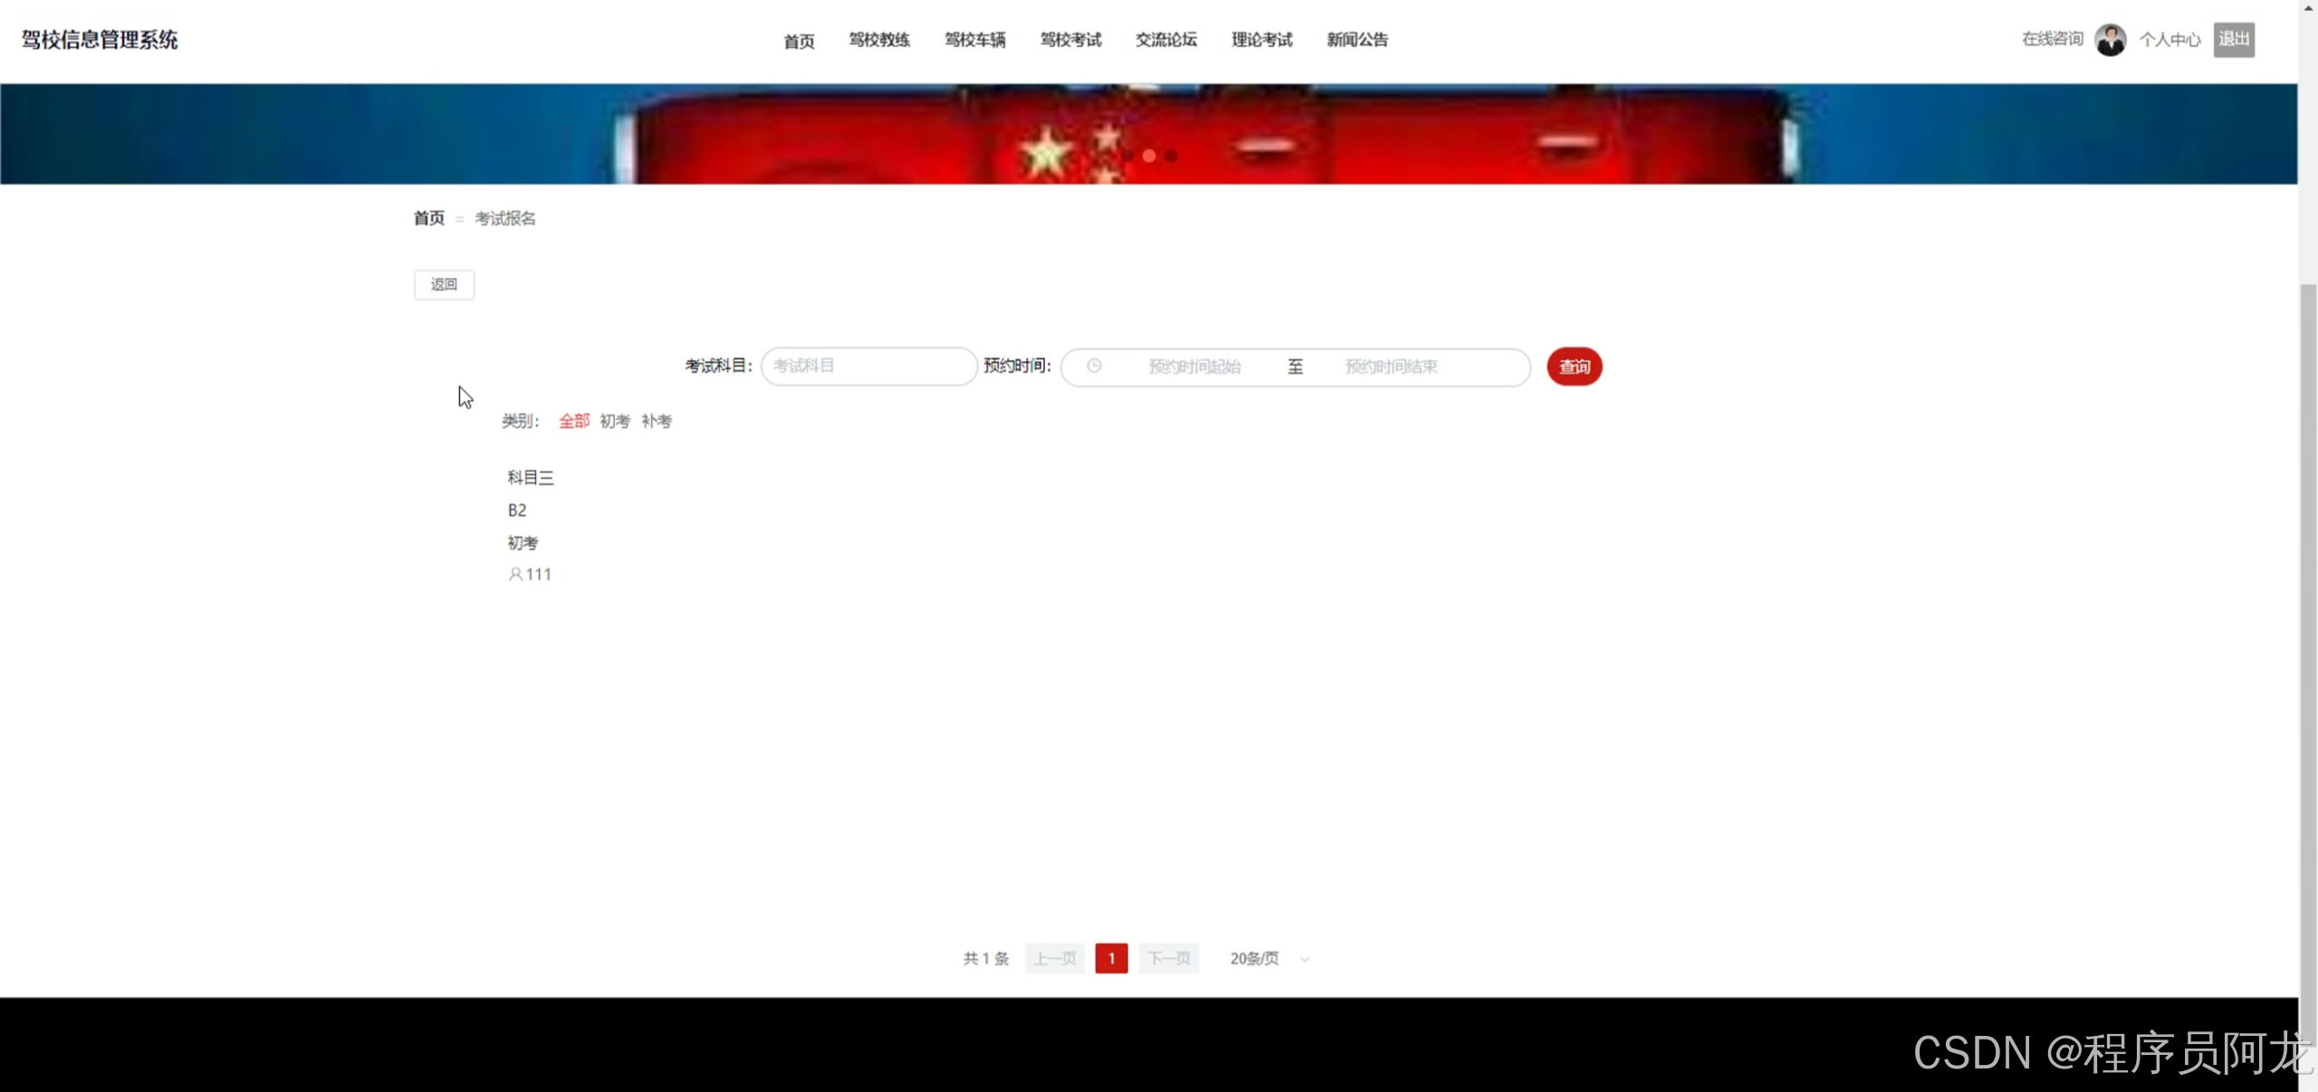The image size is (2318, 1092).
Task: Go to page 1 in pagination
Action: (1111, 958)
